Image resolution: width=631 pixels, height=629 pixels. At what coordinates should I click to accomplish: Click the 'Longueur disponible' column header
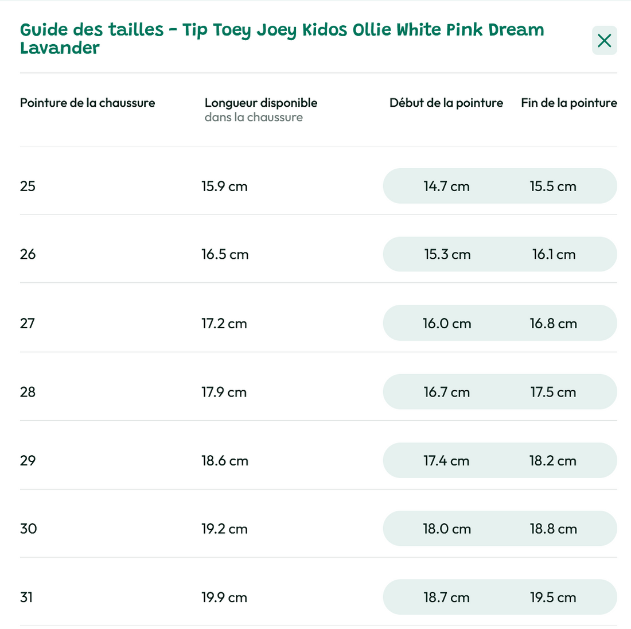point(260,103)
